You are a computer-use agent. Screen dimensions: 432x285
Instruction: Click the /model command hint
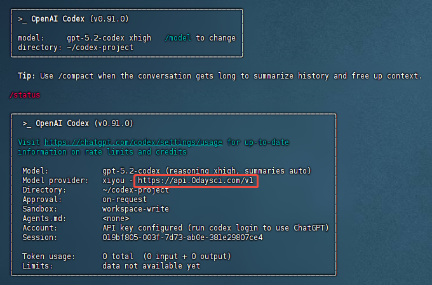click(178, 38)
